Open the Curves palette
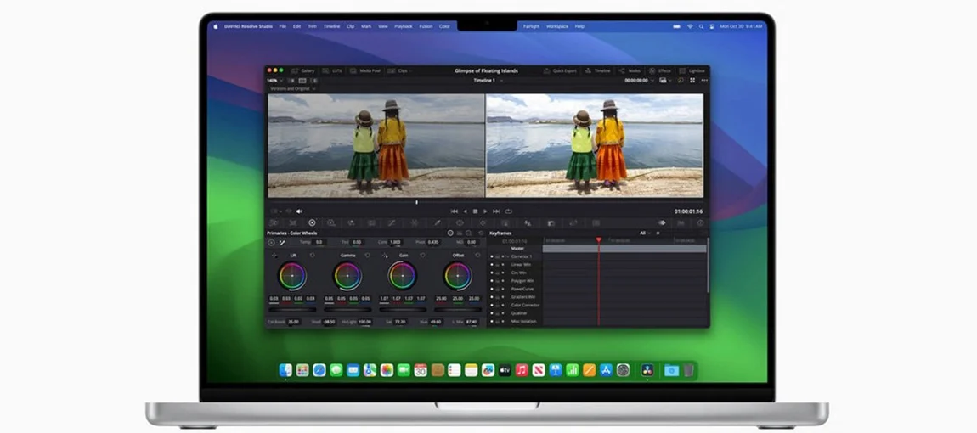This screenshot has width=977, height=433. (x=391, y=222)
